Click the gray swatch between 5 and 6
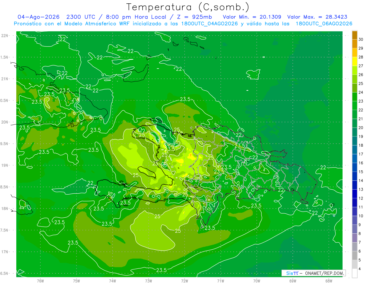The image size is (369, 285). (355, 255)
